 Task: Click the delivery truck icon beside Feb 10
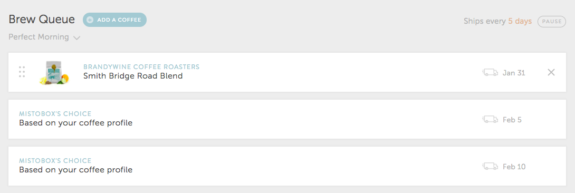(490, 166)
